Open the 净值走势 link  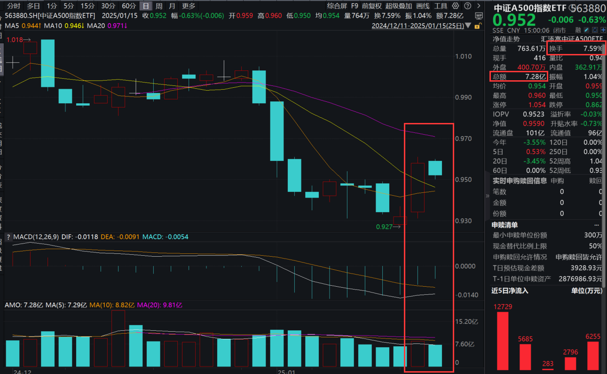(x=506, y=39)
